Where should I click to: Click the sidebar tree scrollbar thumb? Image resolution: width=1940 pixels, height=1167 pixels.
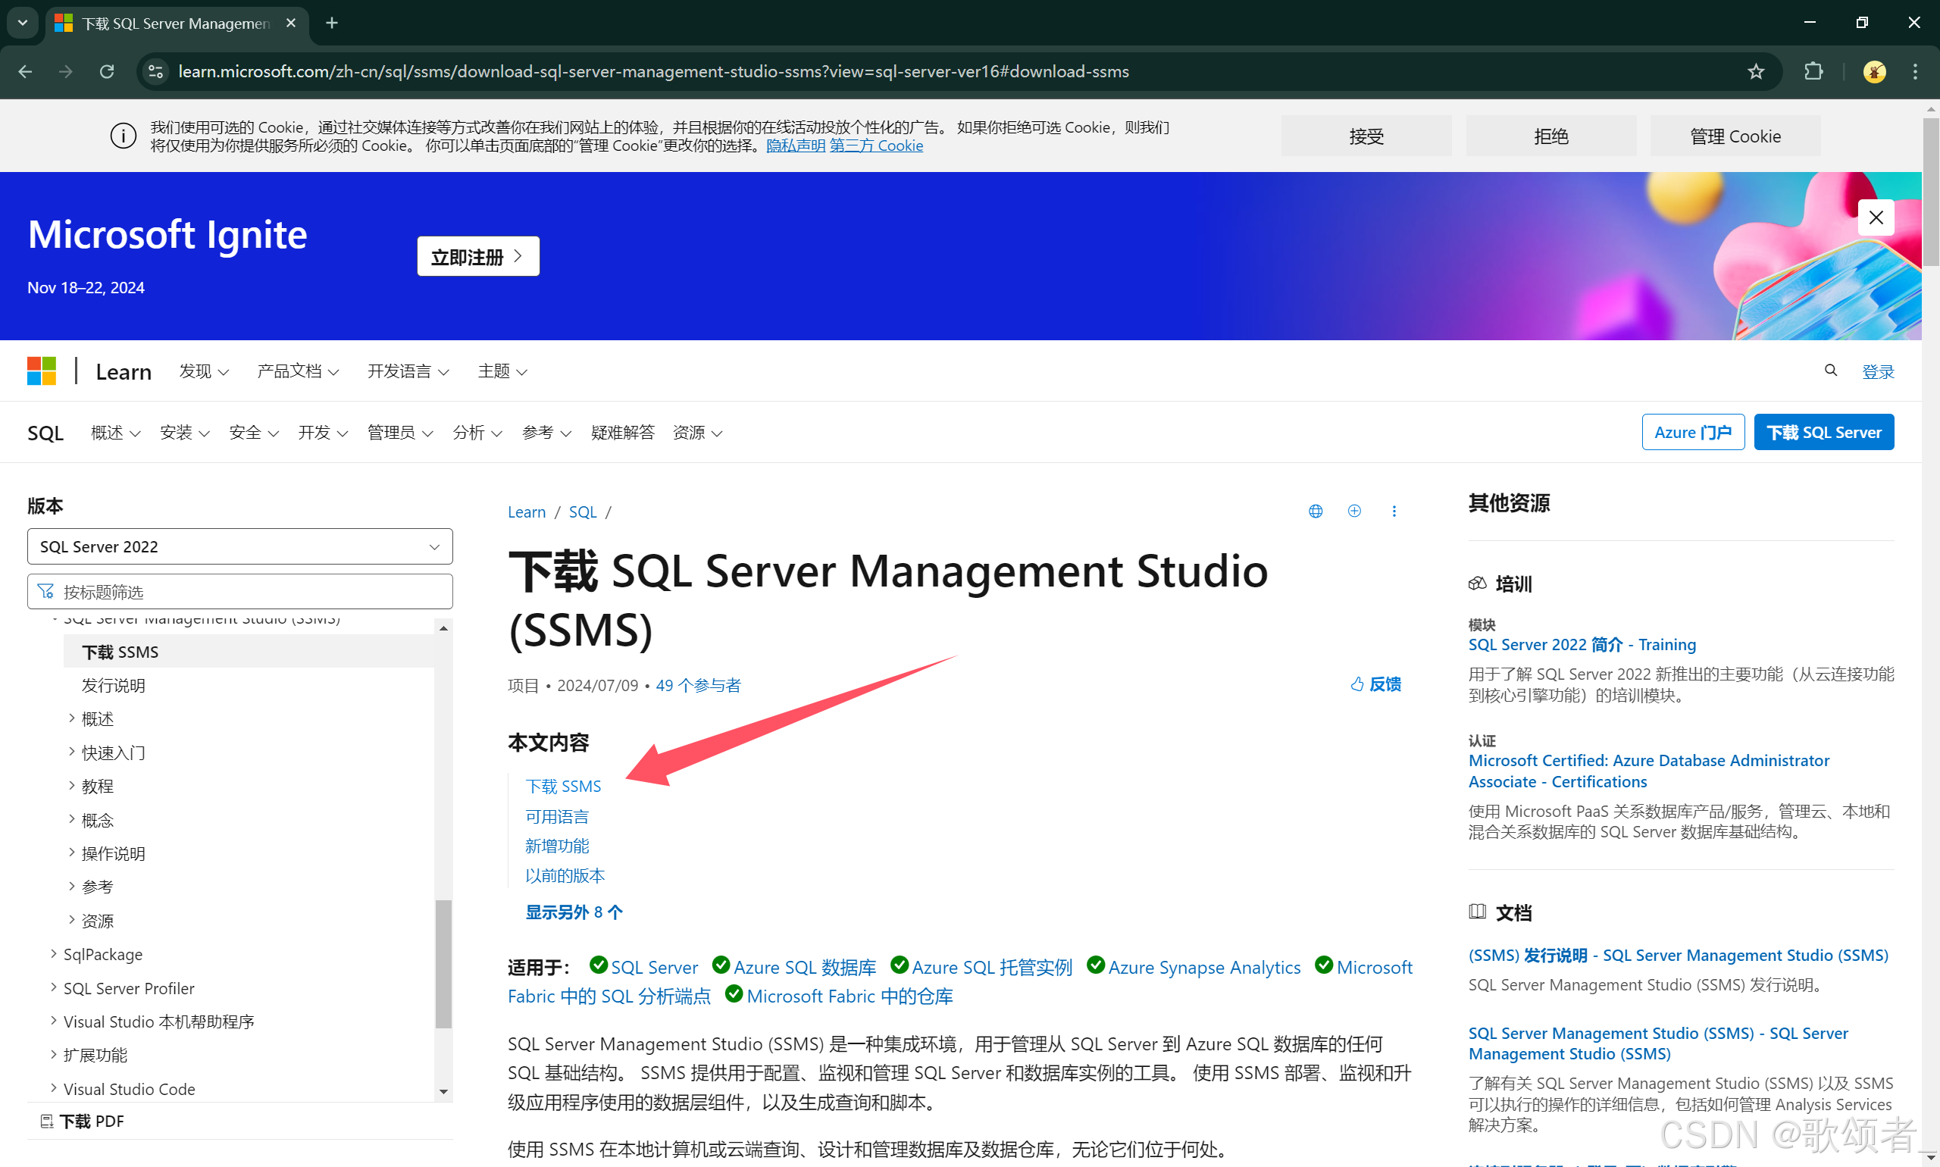[443, 963]
